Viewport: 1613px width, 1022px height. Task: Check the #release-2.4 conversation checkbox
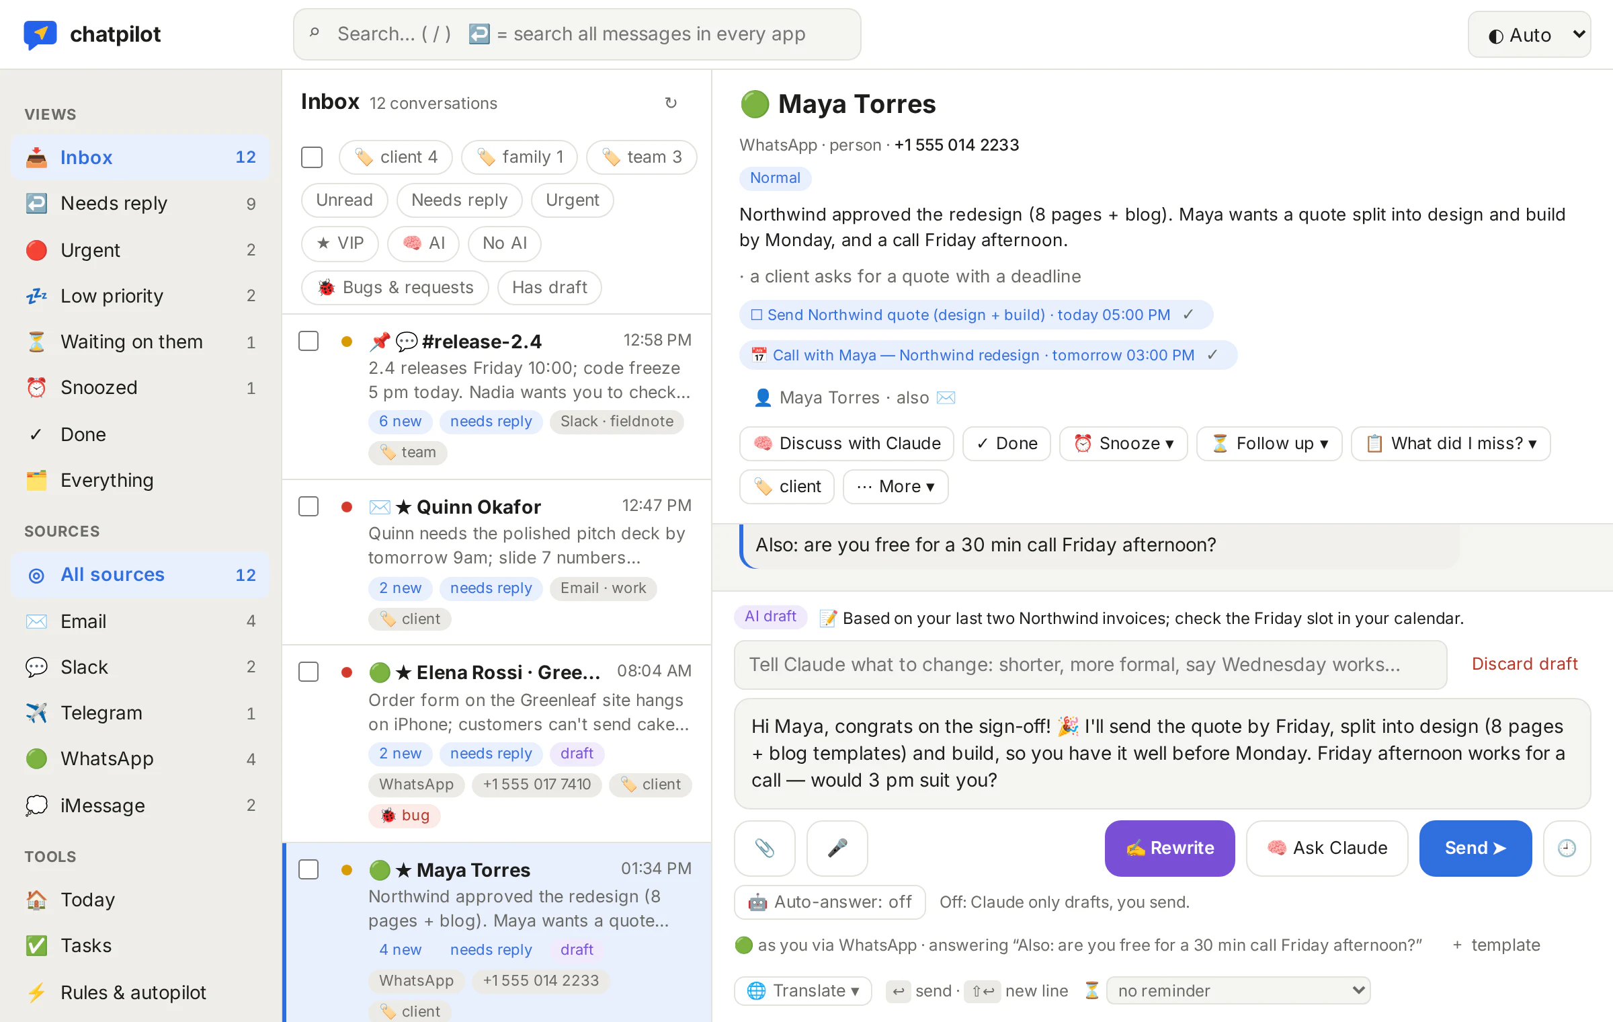[x=308, y=341]
